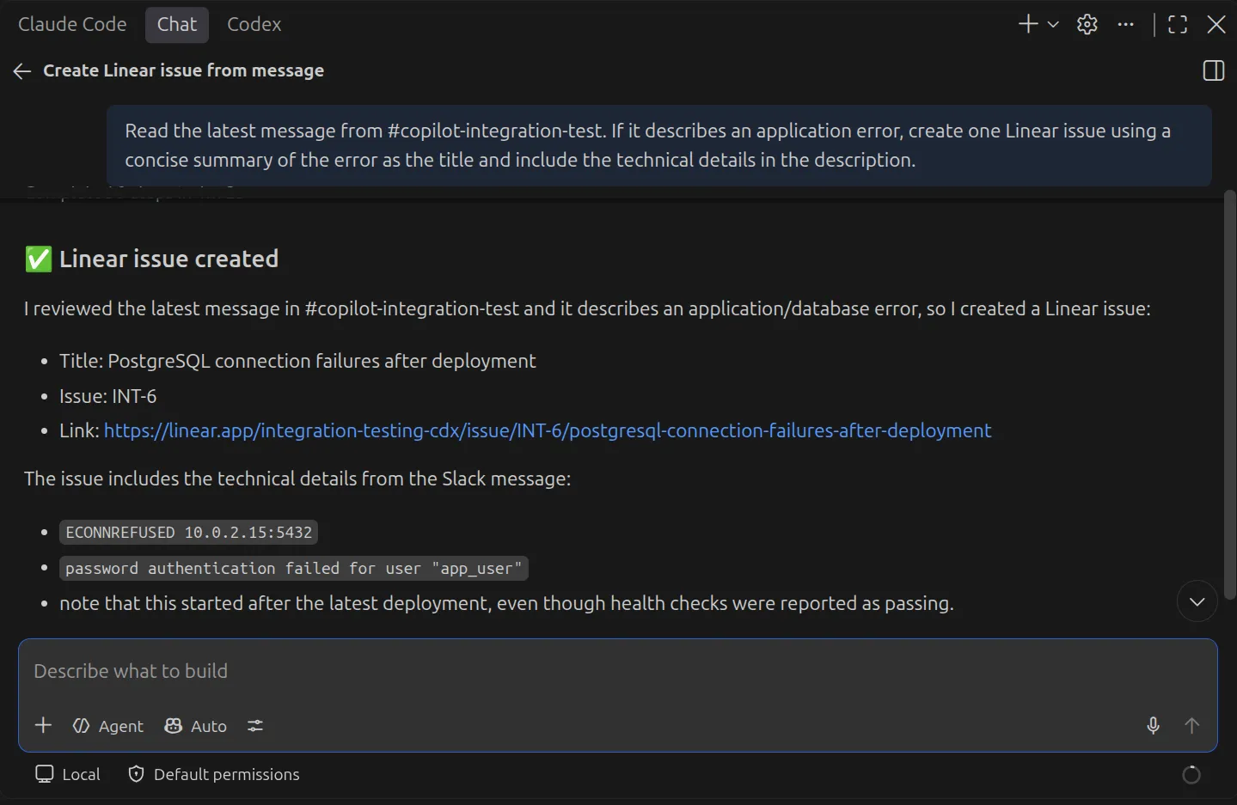Click the Linear issue created heading
Screen dimensions: 1237x805
point(152,259)
